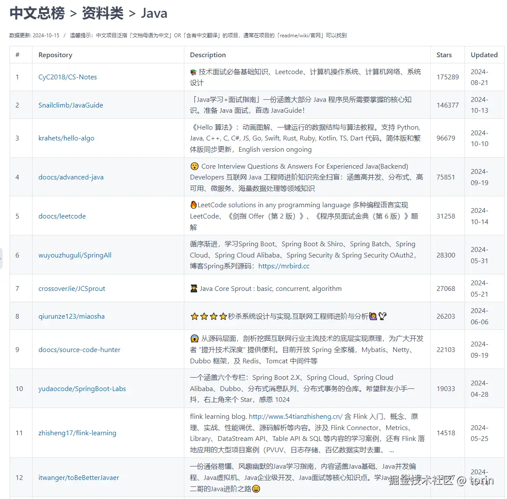Select the star count 14518

tap(445, 433)
